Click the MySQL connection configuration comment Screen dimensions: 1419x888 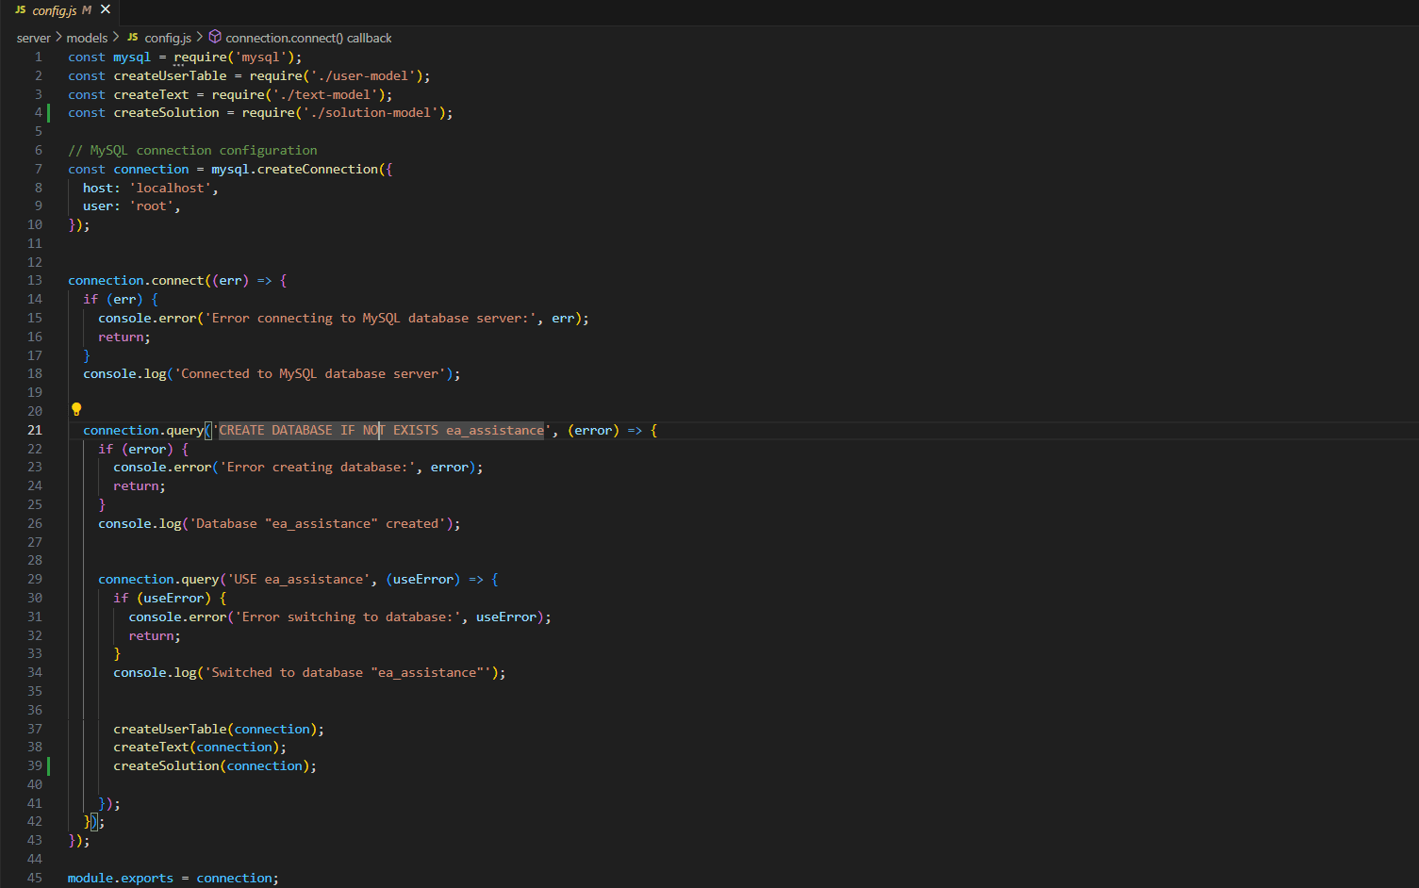click(192, 150)
